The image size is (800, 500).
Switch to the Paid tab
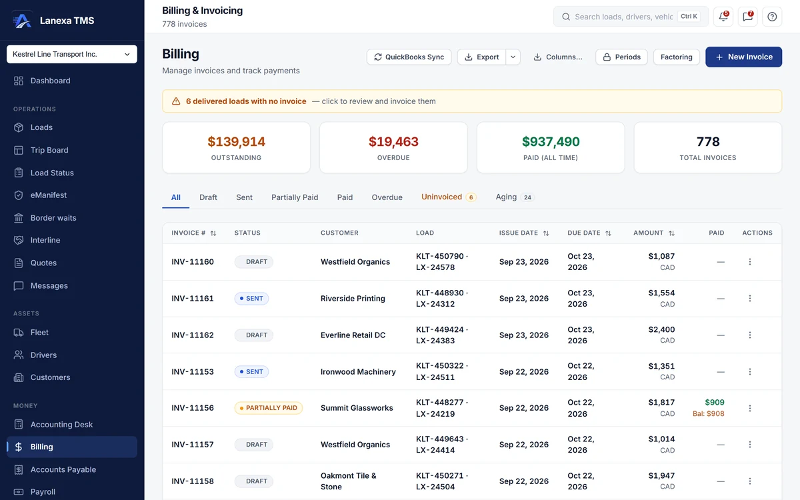pyautogui.click(x=345, y=197)
